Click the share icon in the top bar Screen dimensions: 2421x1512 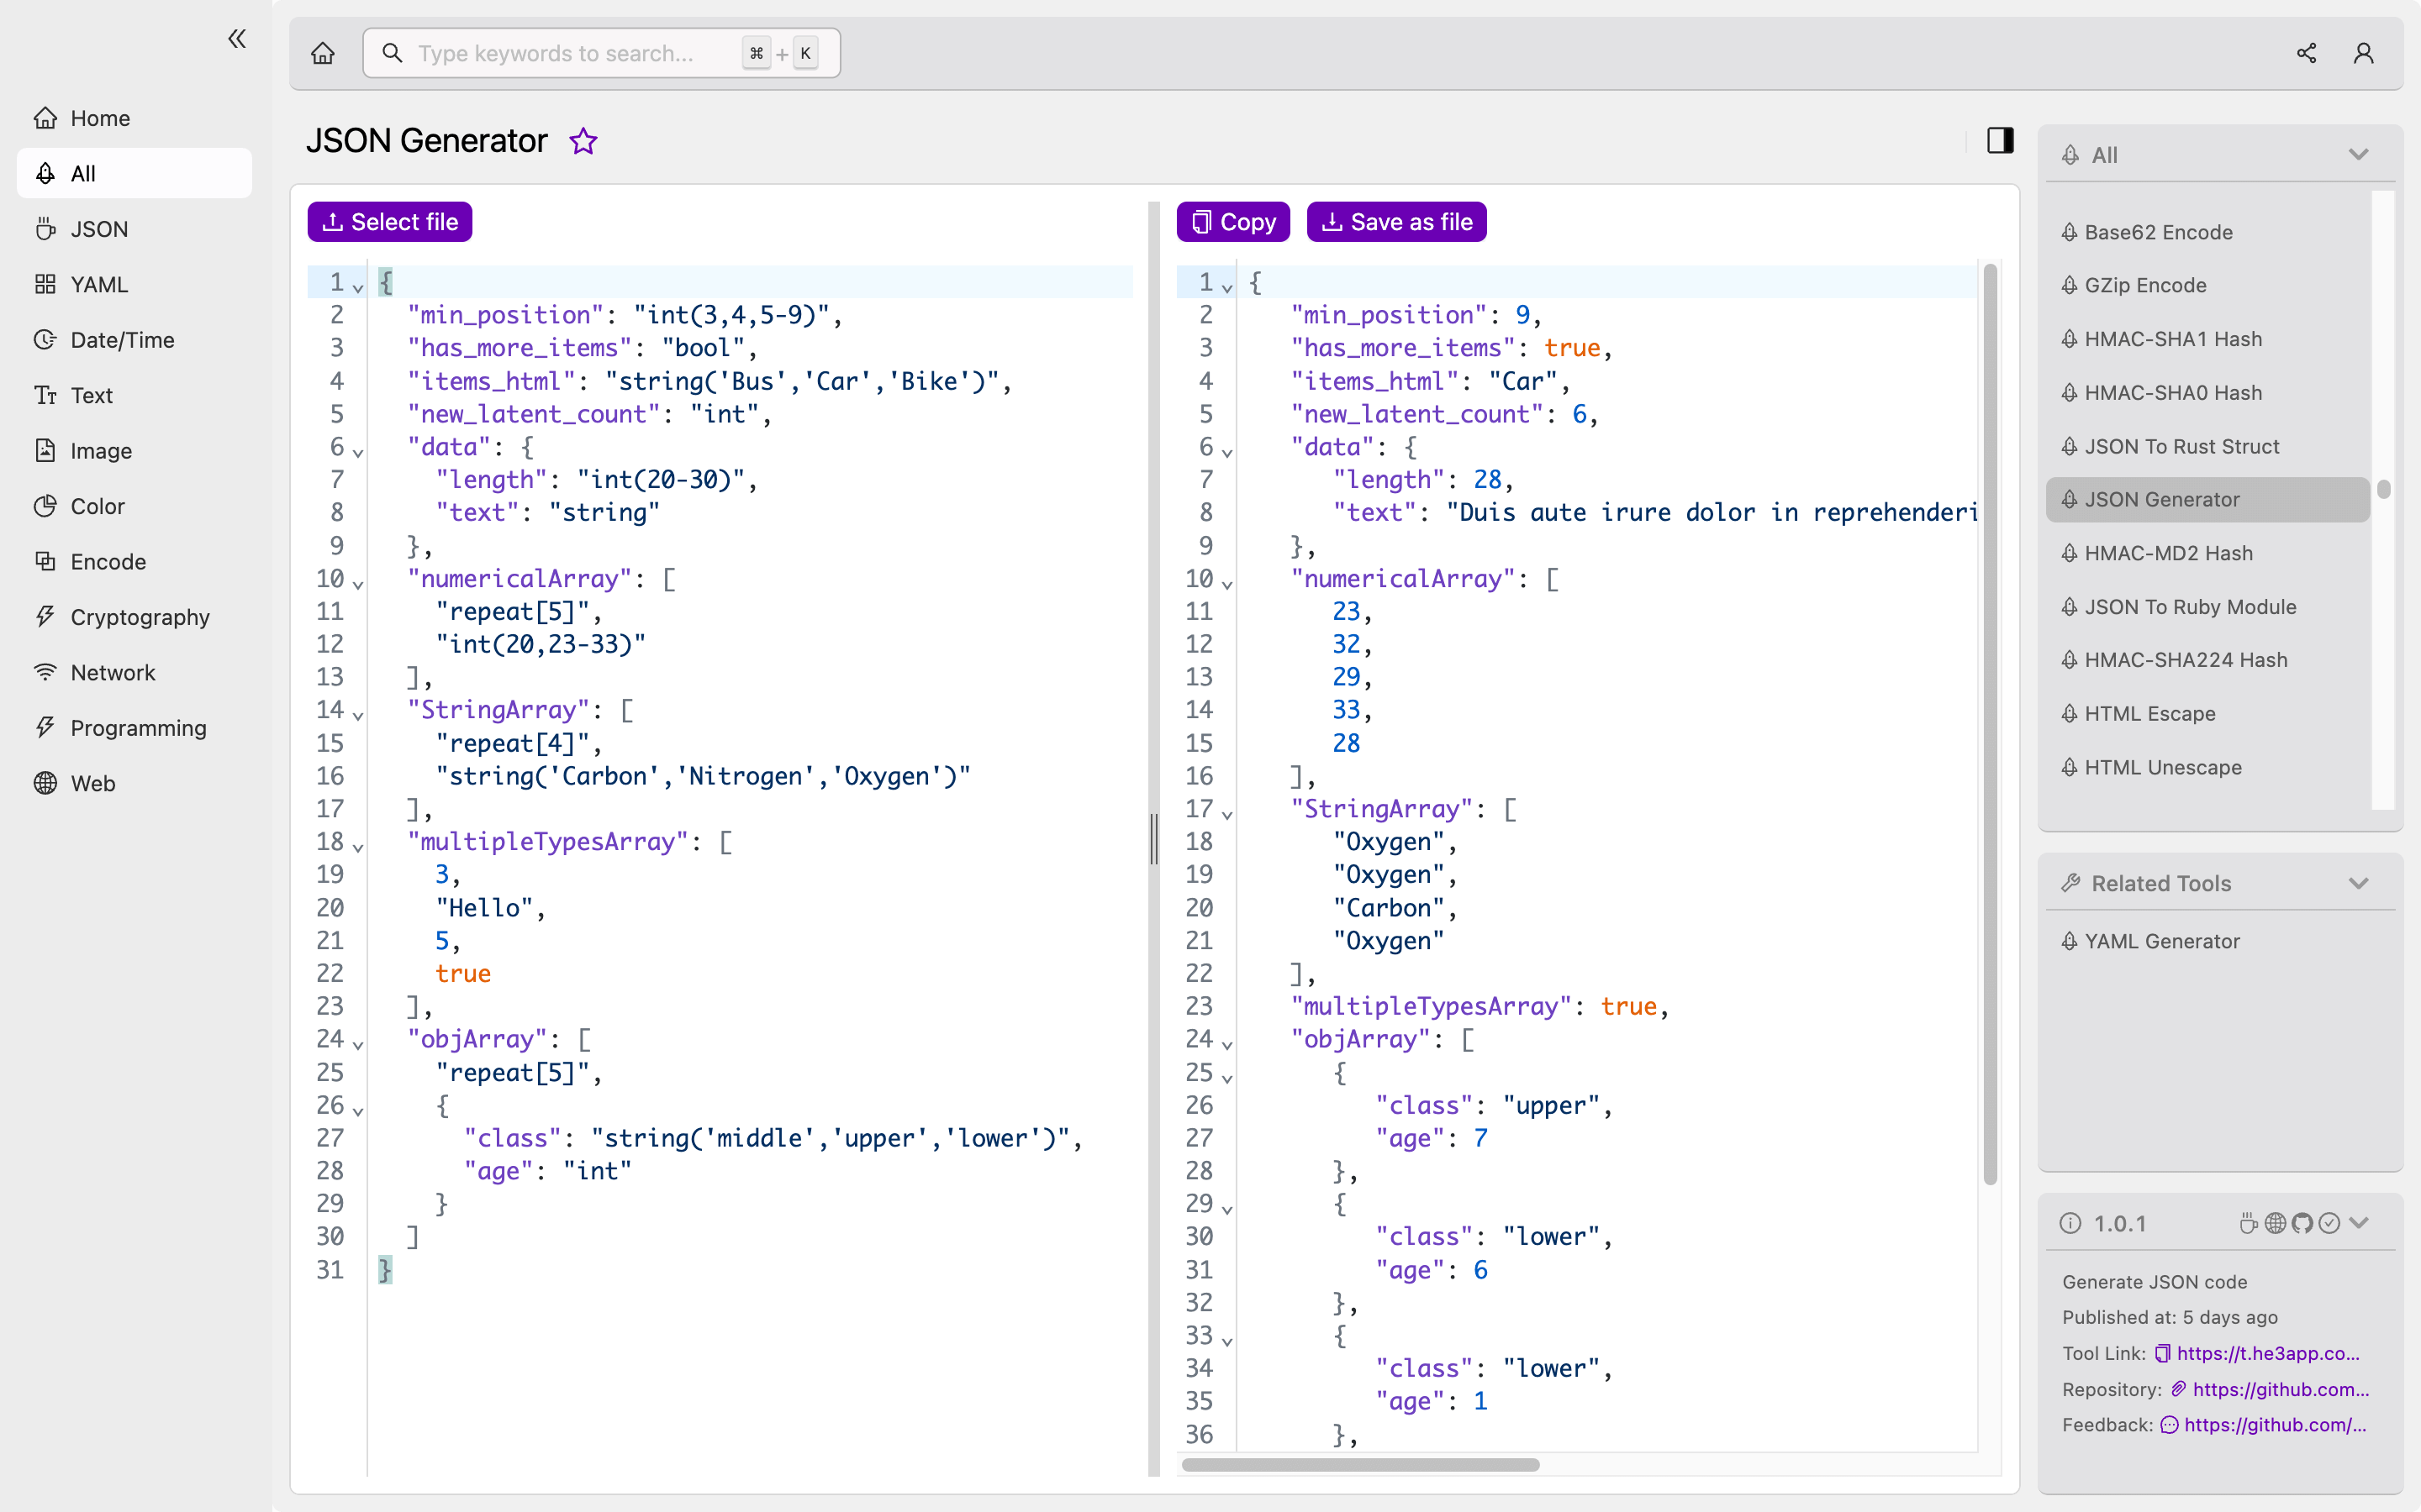pos(2306,53)
